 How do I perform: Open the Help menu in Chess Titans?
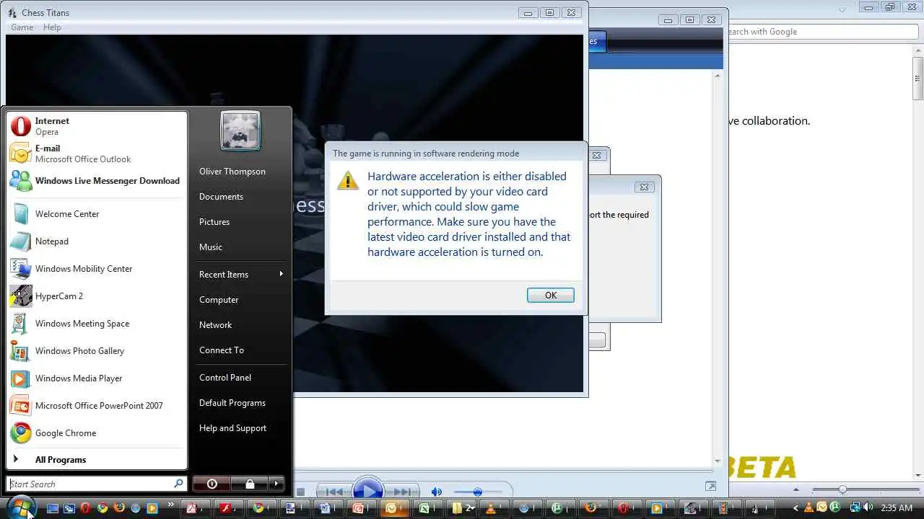point(52,27)
